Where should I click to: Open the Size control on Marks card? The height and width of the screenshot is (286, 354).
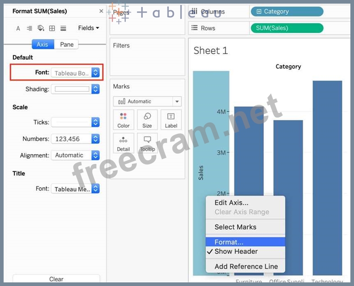coord(147,120)
